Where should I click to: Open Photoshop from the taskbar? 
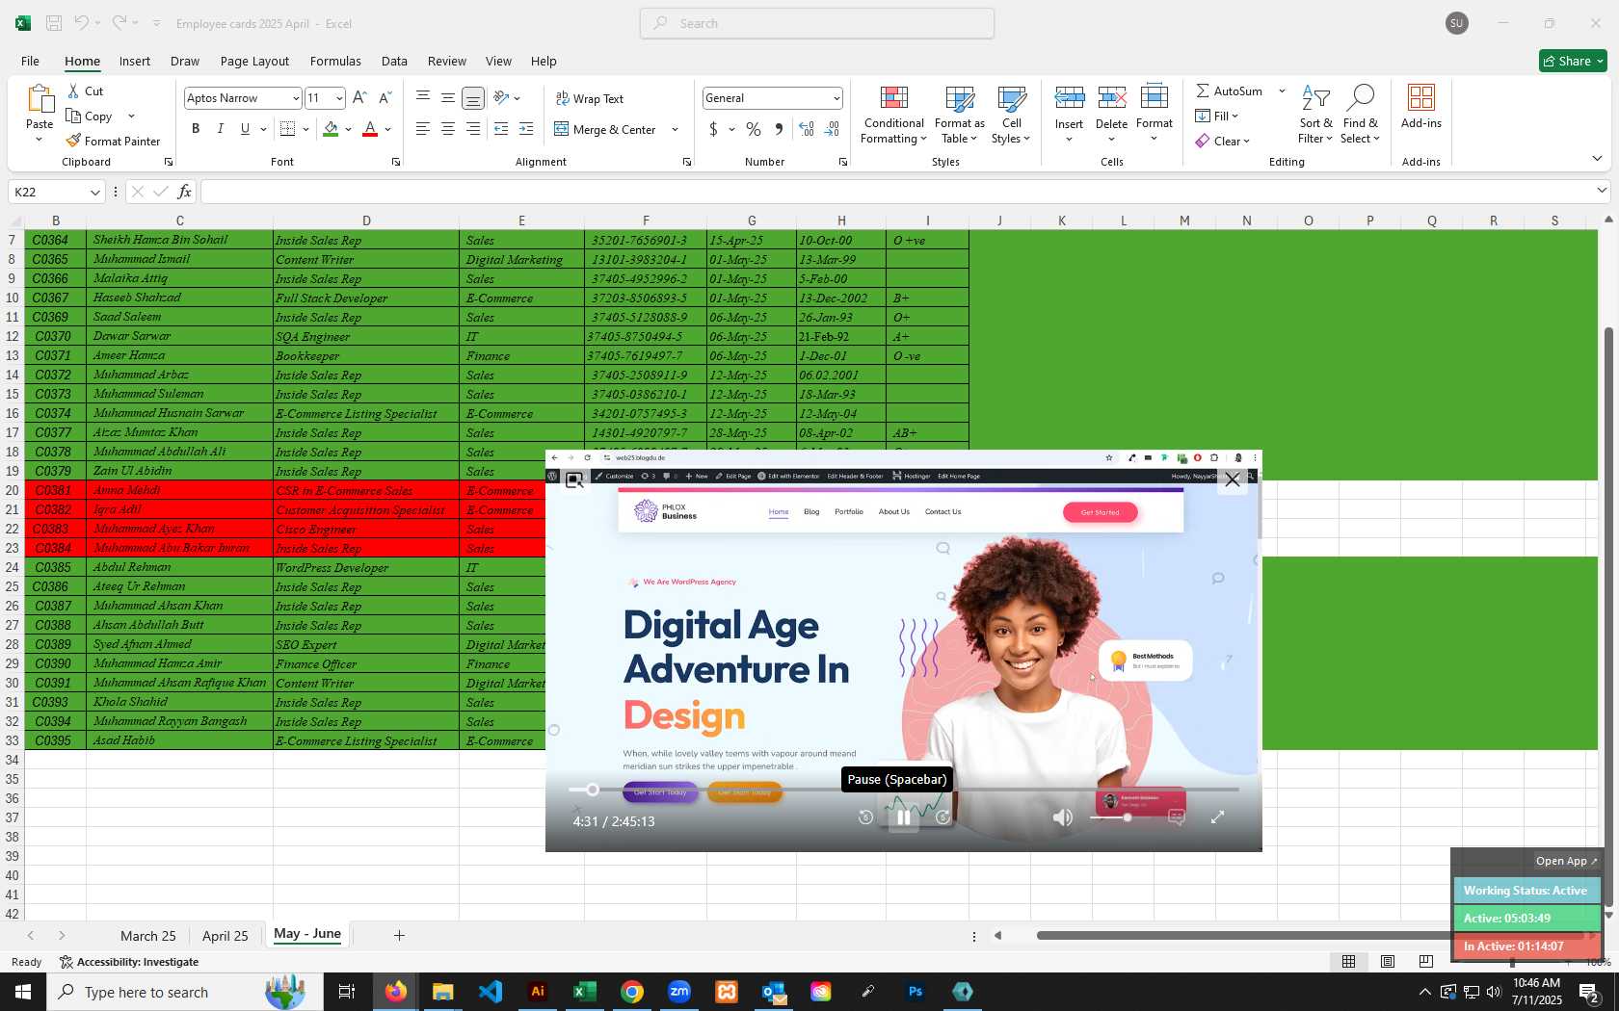[915, 992]
